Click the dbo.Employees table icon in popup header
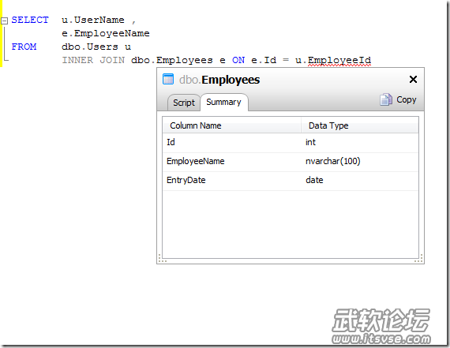The width and height of the screenshot is (450, 348). (x=168, y=79)
